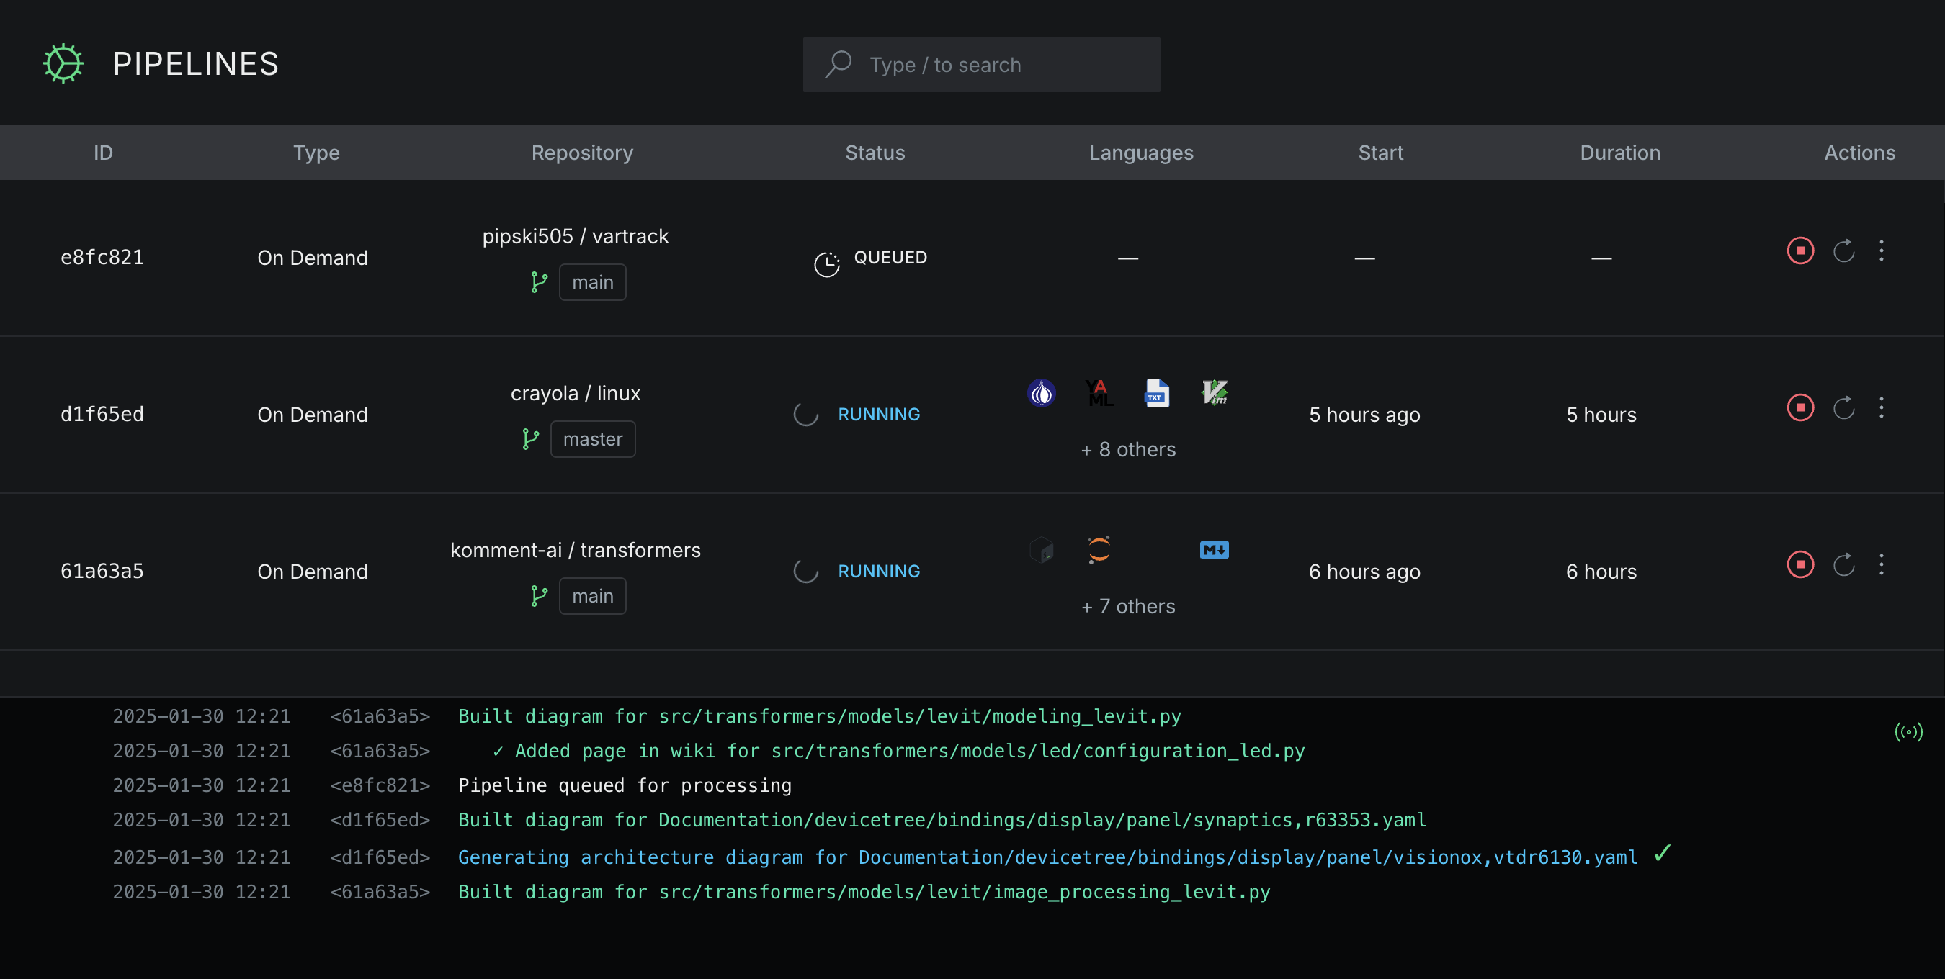Click log line 'Generating architecture diagram' visionox
Image resolution: width=1945 pixels, height=979 pixels.
point(1048,857)
